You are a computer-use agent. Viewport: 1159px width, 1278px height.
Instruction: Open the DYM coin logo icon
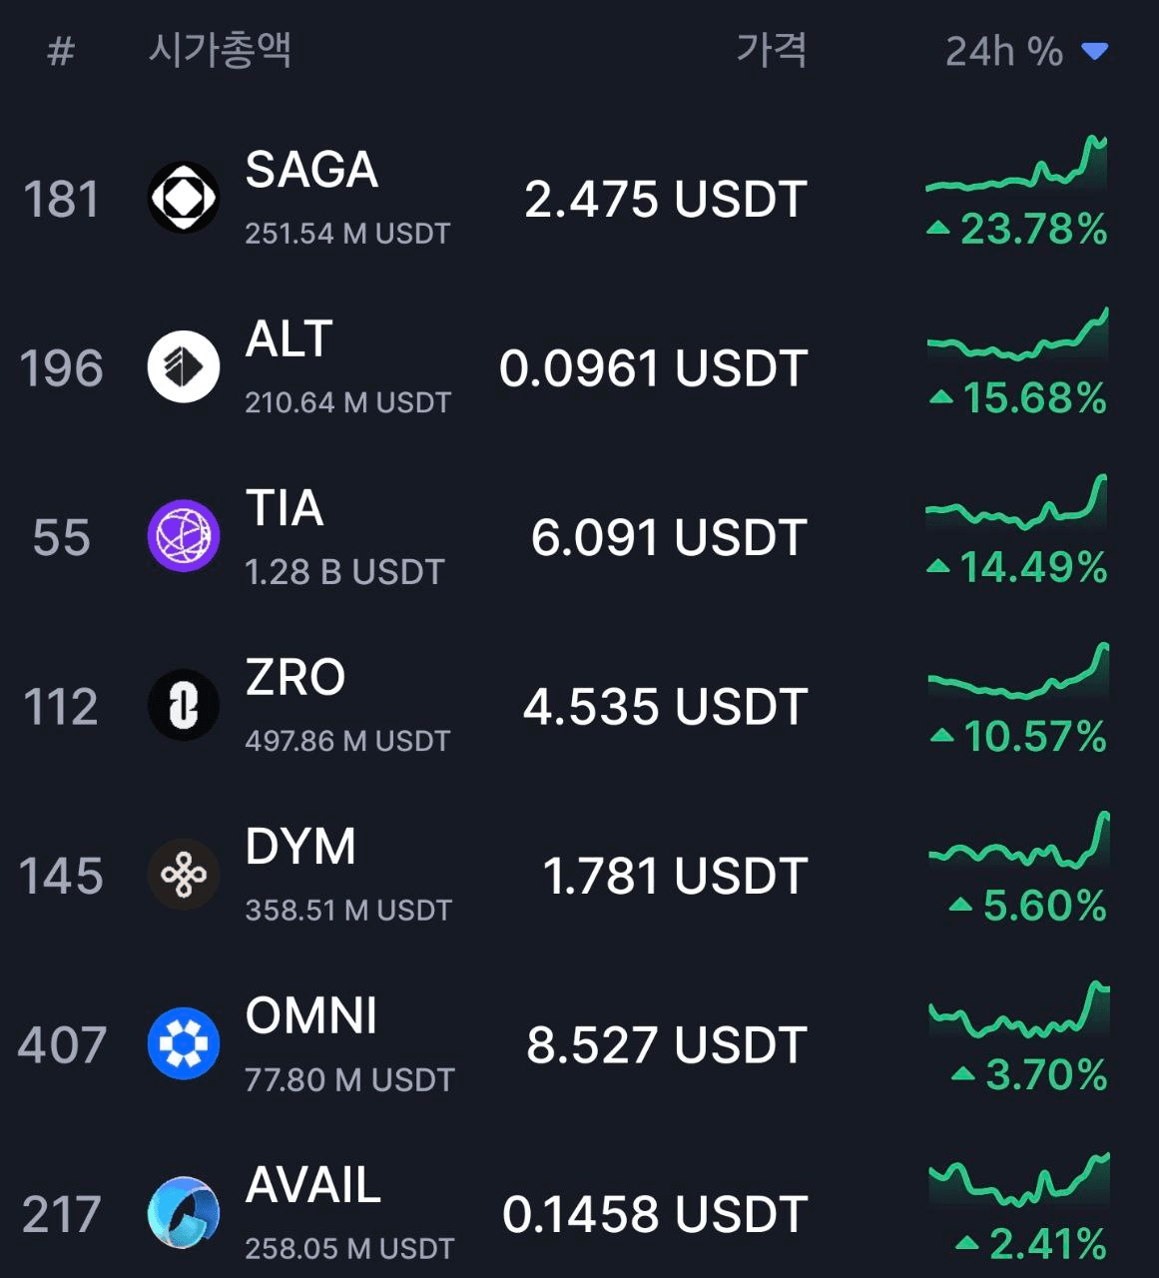(x=184, y=875)
